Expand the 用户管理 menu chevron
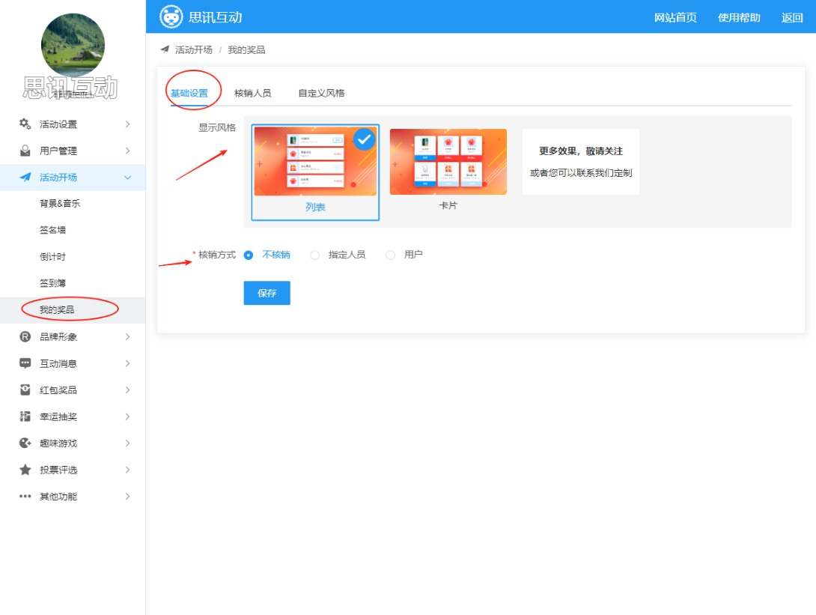 coord(127,151)
